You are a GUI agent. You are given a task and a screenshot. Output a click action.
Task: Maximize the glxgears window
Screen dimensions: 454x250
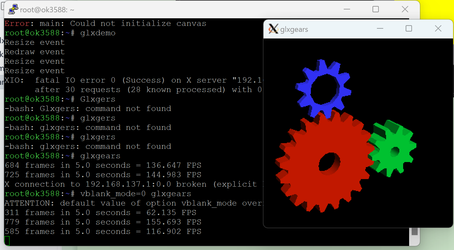(x=409, y=29)
